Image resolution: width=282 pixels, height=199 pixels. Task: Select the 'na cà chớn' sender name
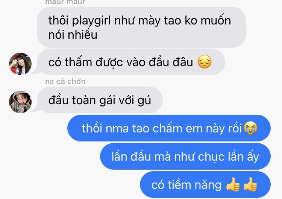point(65,82)
